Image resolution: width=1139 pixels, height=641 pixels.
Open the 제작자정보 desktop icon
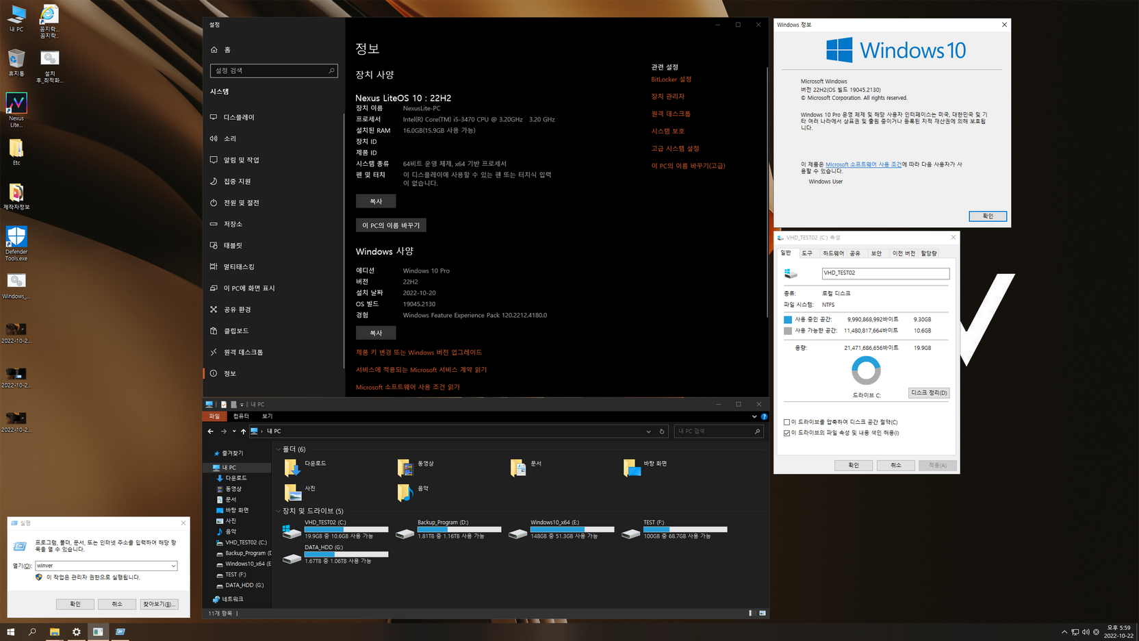(16, 197)
